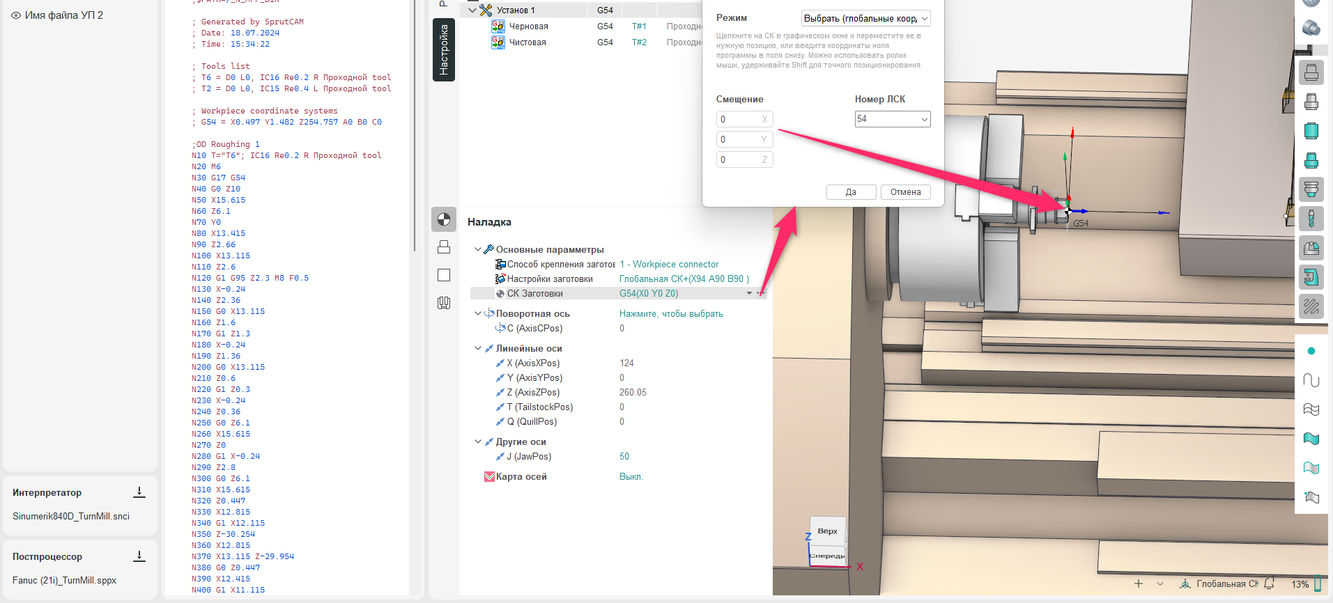Click the square outline icon in Наладка sidebar
1333x603 pixels.
point(444,275)
